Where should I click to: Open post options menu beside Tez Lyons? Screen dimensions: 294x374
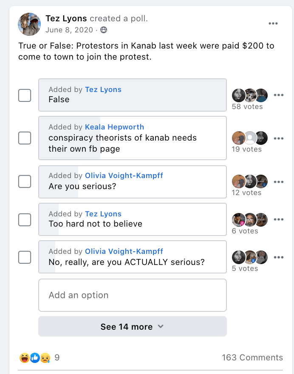tap(273, 23)
